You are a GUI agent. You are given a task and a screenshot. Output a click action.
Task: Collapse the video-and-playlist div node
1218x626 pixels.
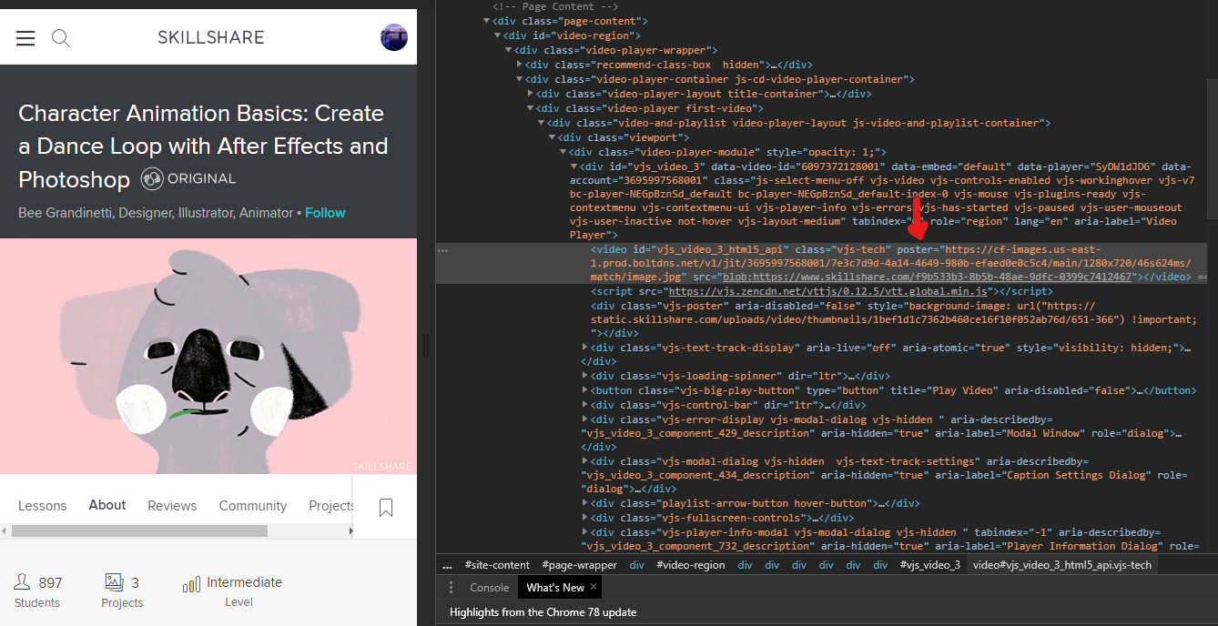542,123
